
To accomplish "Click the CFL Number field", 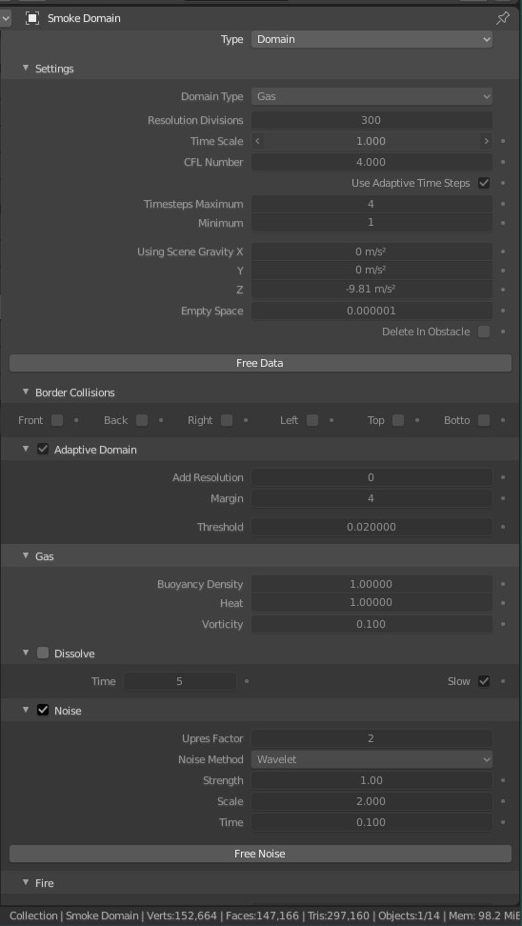I will click(x=371, y=162).
